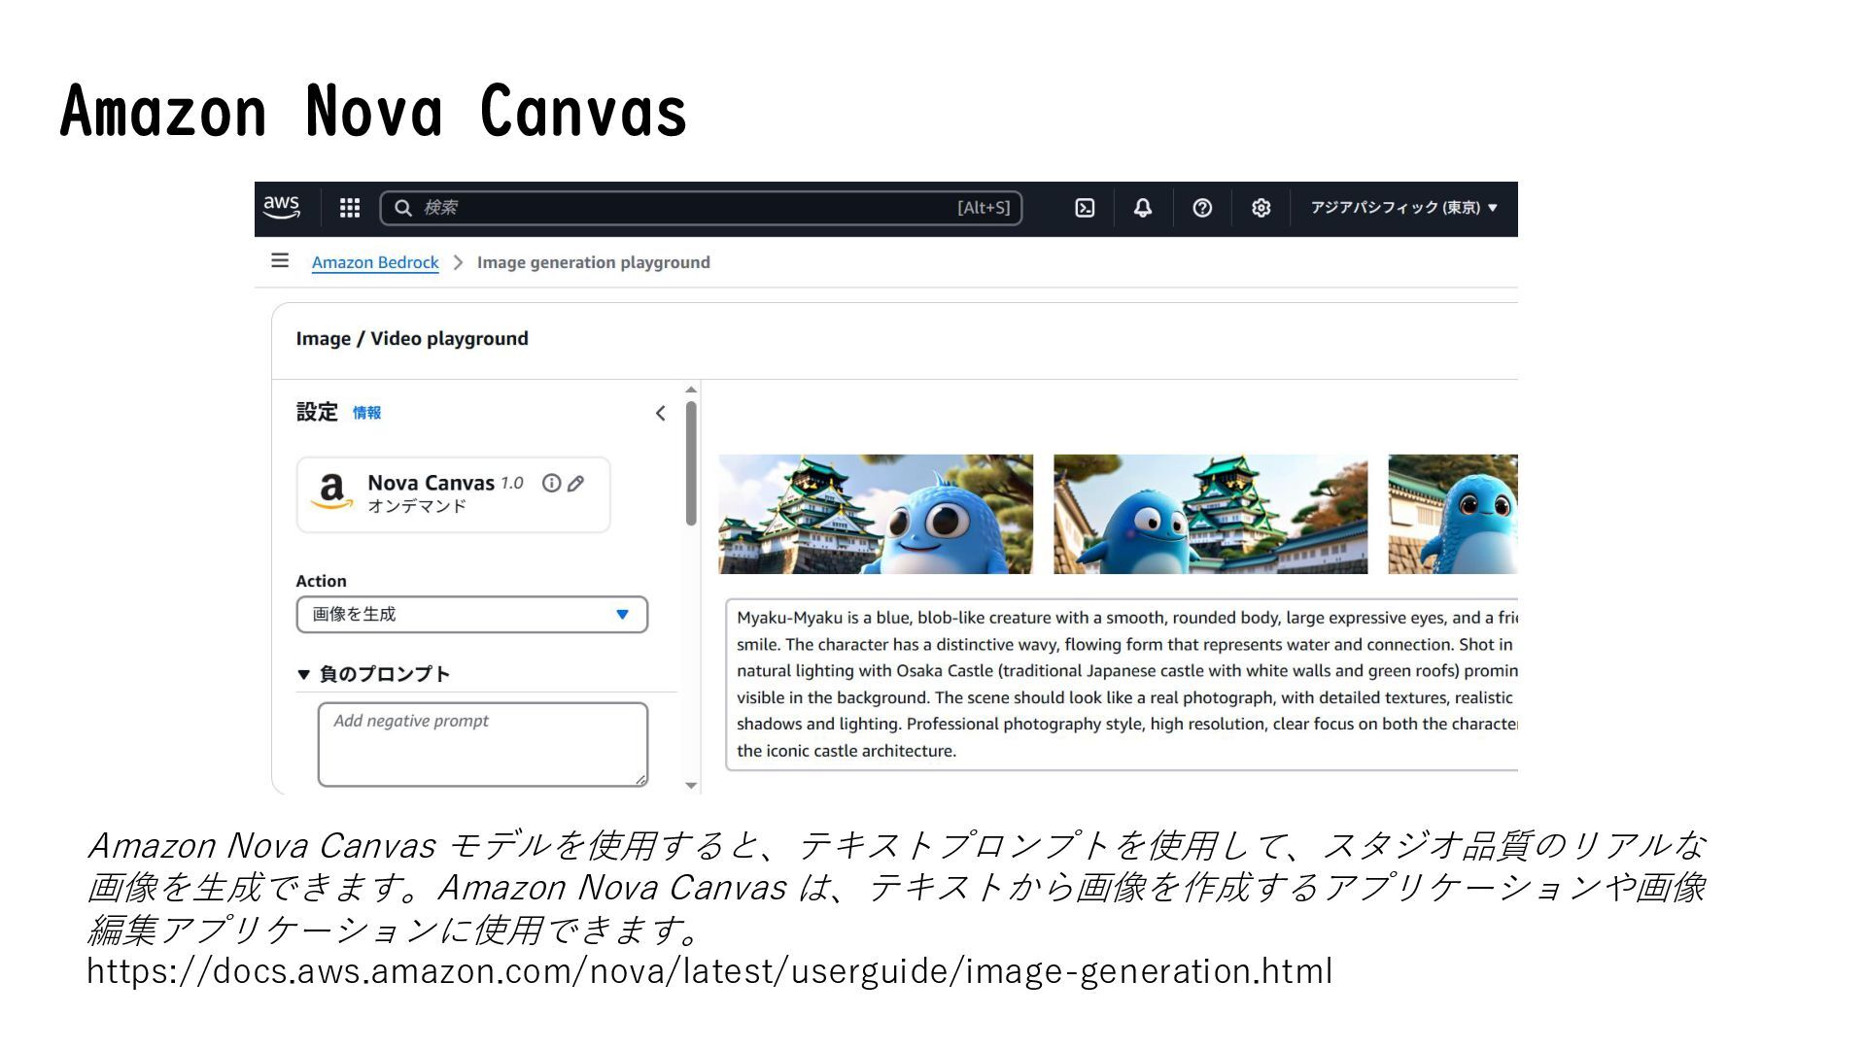Click the AWS logo home icon
Image resolution: width=1866 pixels, height=1049 pixels.
pos(282,207)
